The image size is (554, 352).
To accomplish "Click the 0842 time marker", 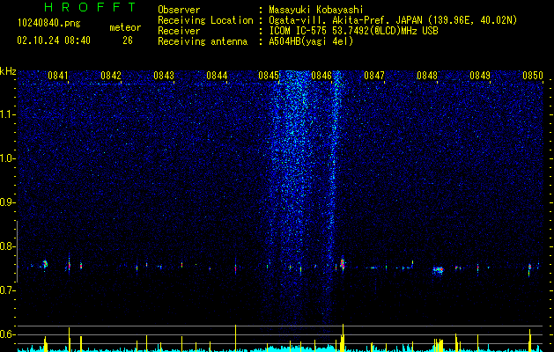I will click(111, 76).
